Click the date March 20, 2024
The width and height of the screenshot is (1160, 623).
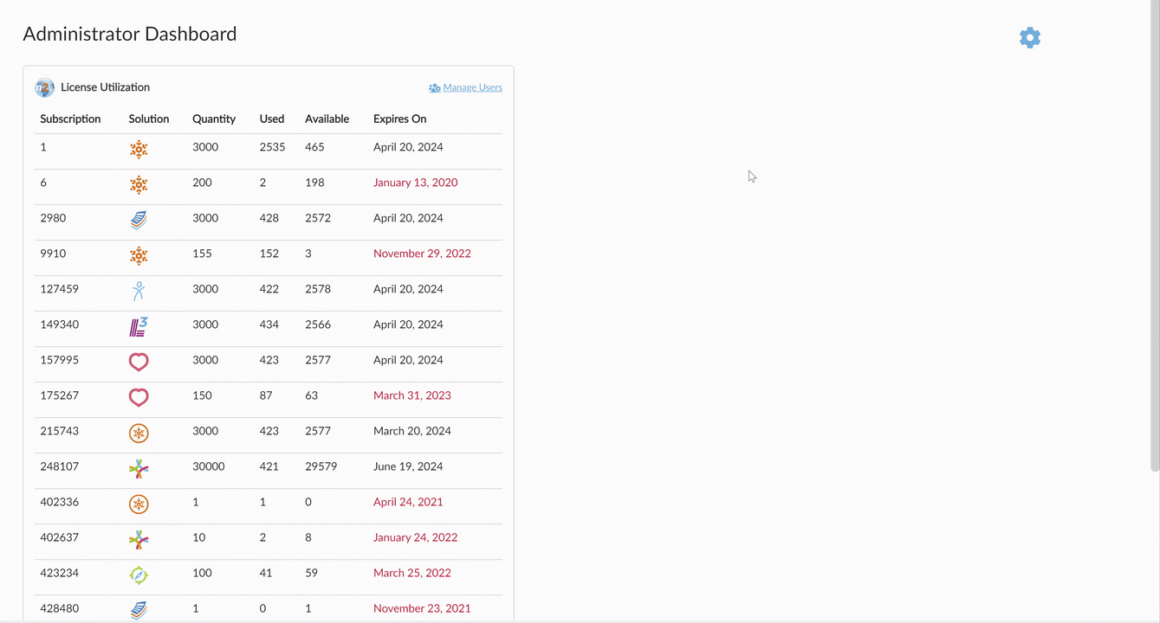[412, 431]
